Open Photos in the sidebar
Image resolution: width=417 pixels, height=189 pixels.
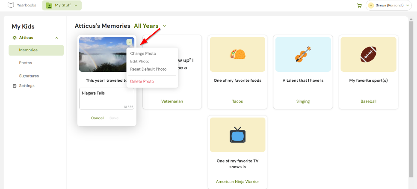click(x=26, y=63)
